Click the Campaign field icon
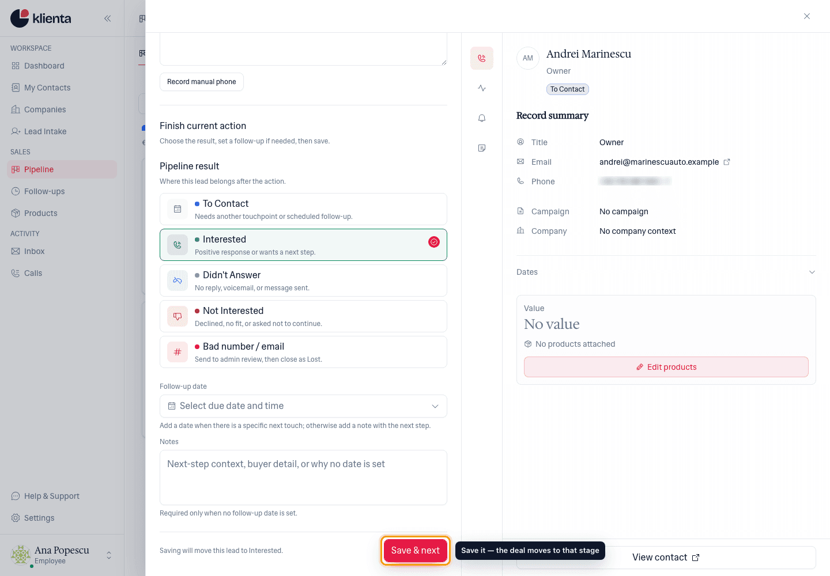The width and height of the screenshot is (830, 576). tap(520, 211)
